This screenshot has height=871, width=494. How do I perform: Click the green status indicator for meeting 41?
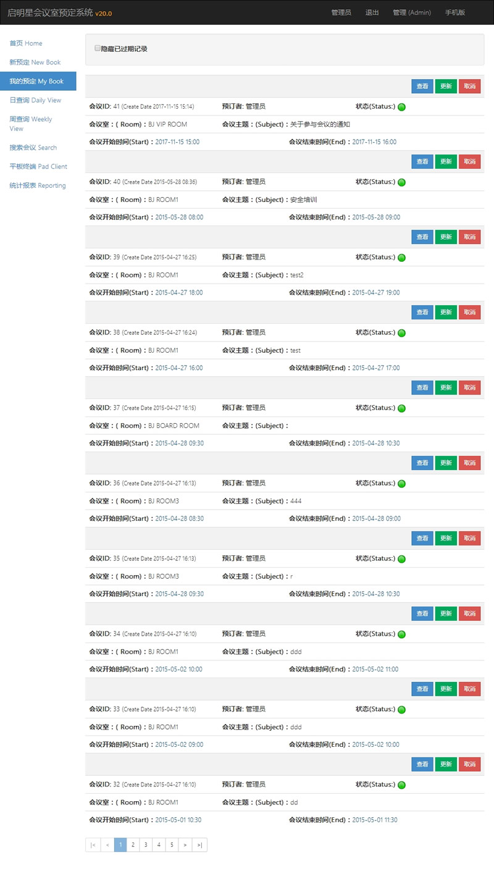point(402,106)
